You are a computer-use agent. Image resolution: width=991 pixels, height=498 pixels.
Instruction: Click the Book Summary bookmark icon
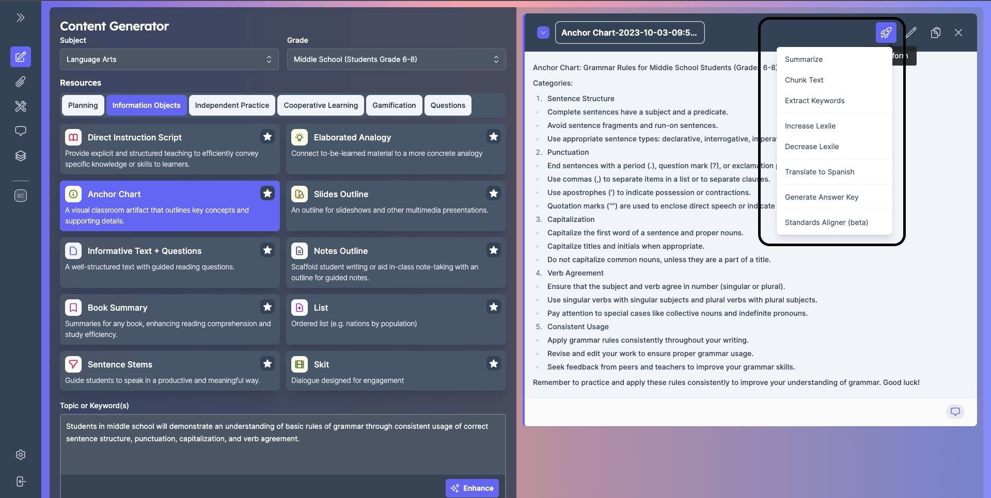pyautogui.click(x=73, y=308)
